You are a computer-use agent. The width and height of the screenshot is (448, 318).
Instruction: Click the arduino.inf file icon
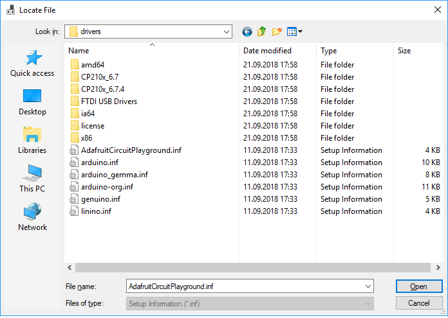74,163
